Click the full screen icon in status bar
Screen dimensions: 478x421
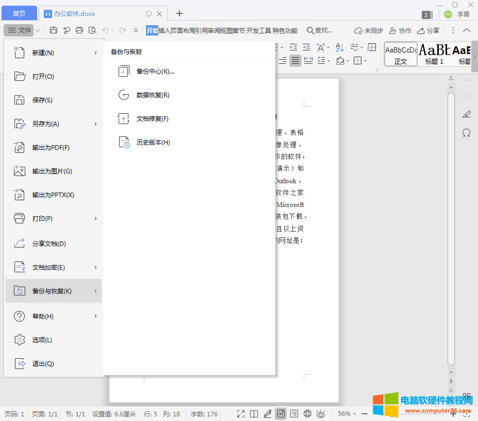[240, 413]
